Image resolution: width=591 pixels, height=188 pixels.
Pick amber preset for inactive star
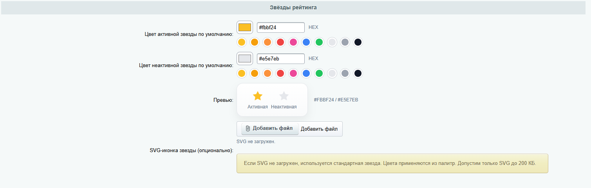tap(255, 73)
